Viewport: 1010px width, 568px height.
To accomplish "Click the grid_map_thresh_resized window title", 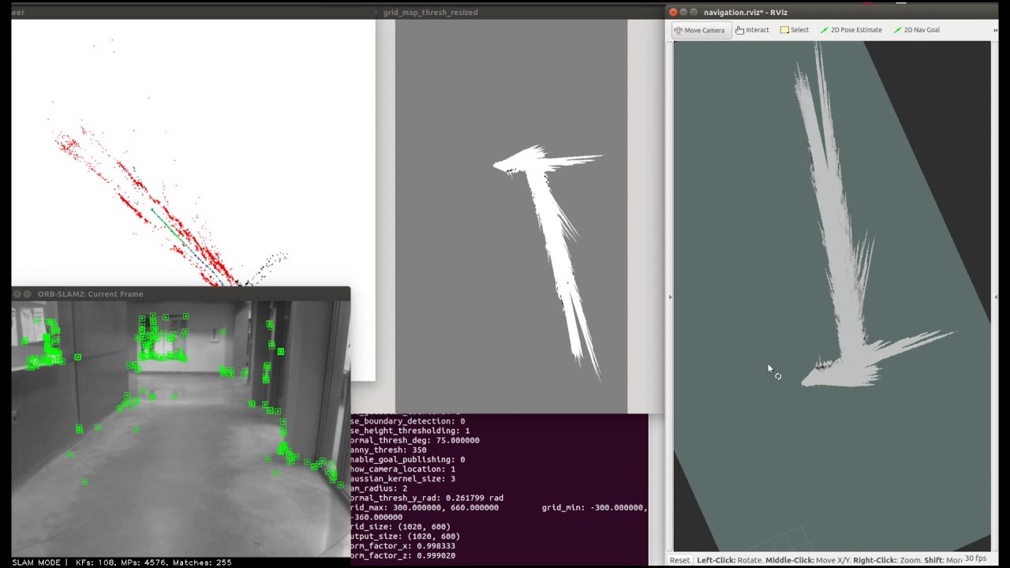I will [x=430, y=12].
